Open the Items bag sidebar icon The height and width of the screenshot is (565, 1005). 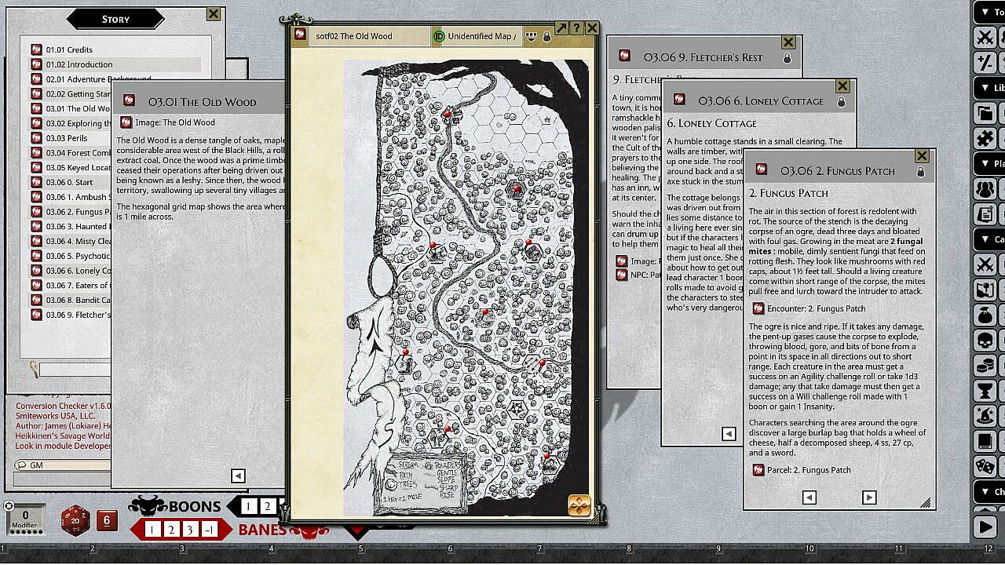coord(985,315)
